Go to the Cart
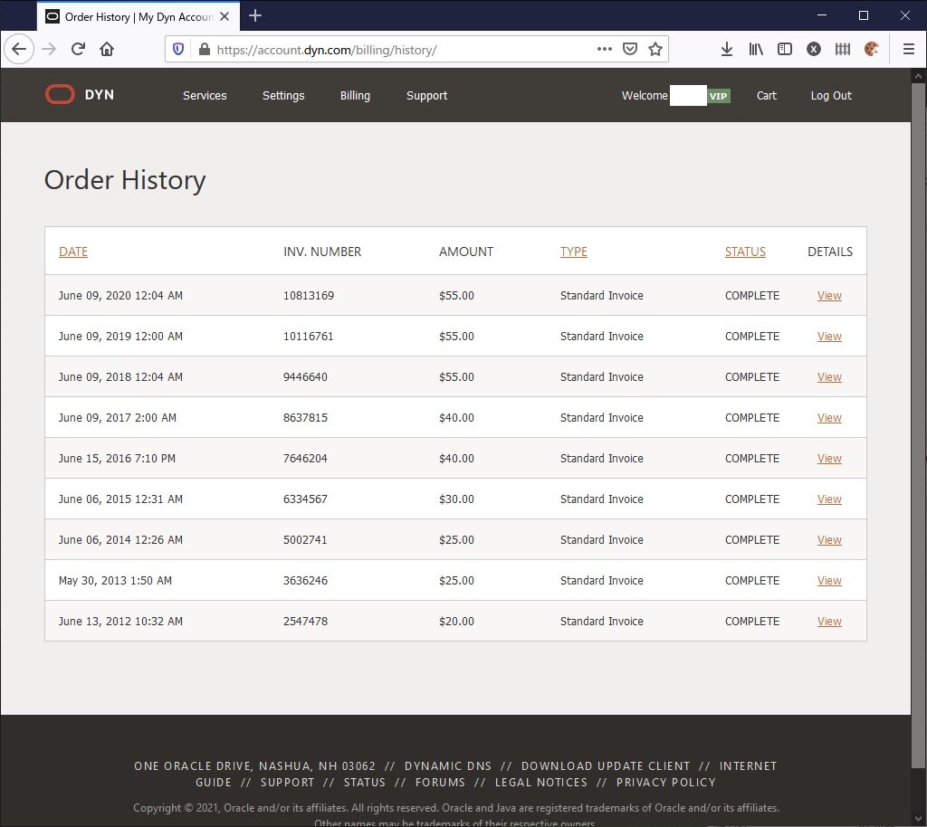The height and width of the screenshot is (827, 927). click(766, 96)
